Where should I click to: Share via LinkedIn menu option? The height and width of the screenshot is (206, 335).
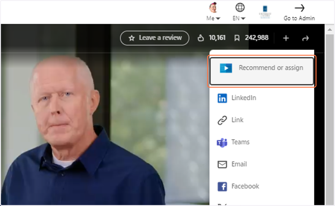click(262, 98)
